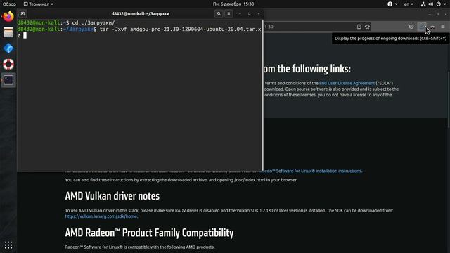Open Firefox application menu
This screenshot has width=450, height=253.
443,27
